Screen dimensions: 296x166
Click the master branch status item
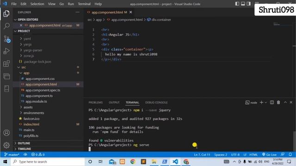coord(12,154)
